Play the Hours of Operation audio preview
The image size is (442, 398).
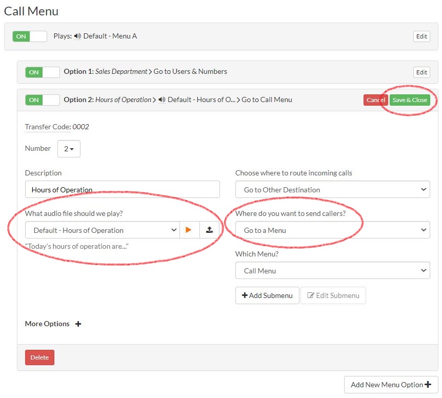tap(189, 230)
